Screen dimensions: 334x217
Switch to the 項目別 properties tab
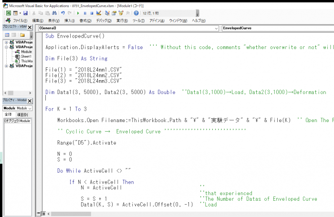pyautogui.click(x=22, y=114)
